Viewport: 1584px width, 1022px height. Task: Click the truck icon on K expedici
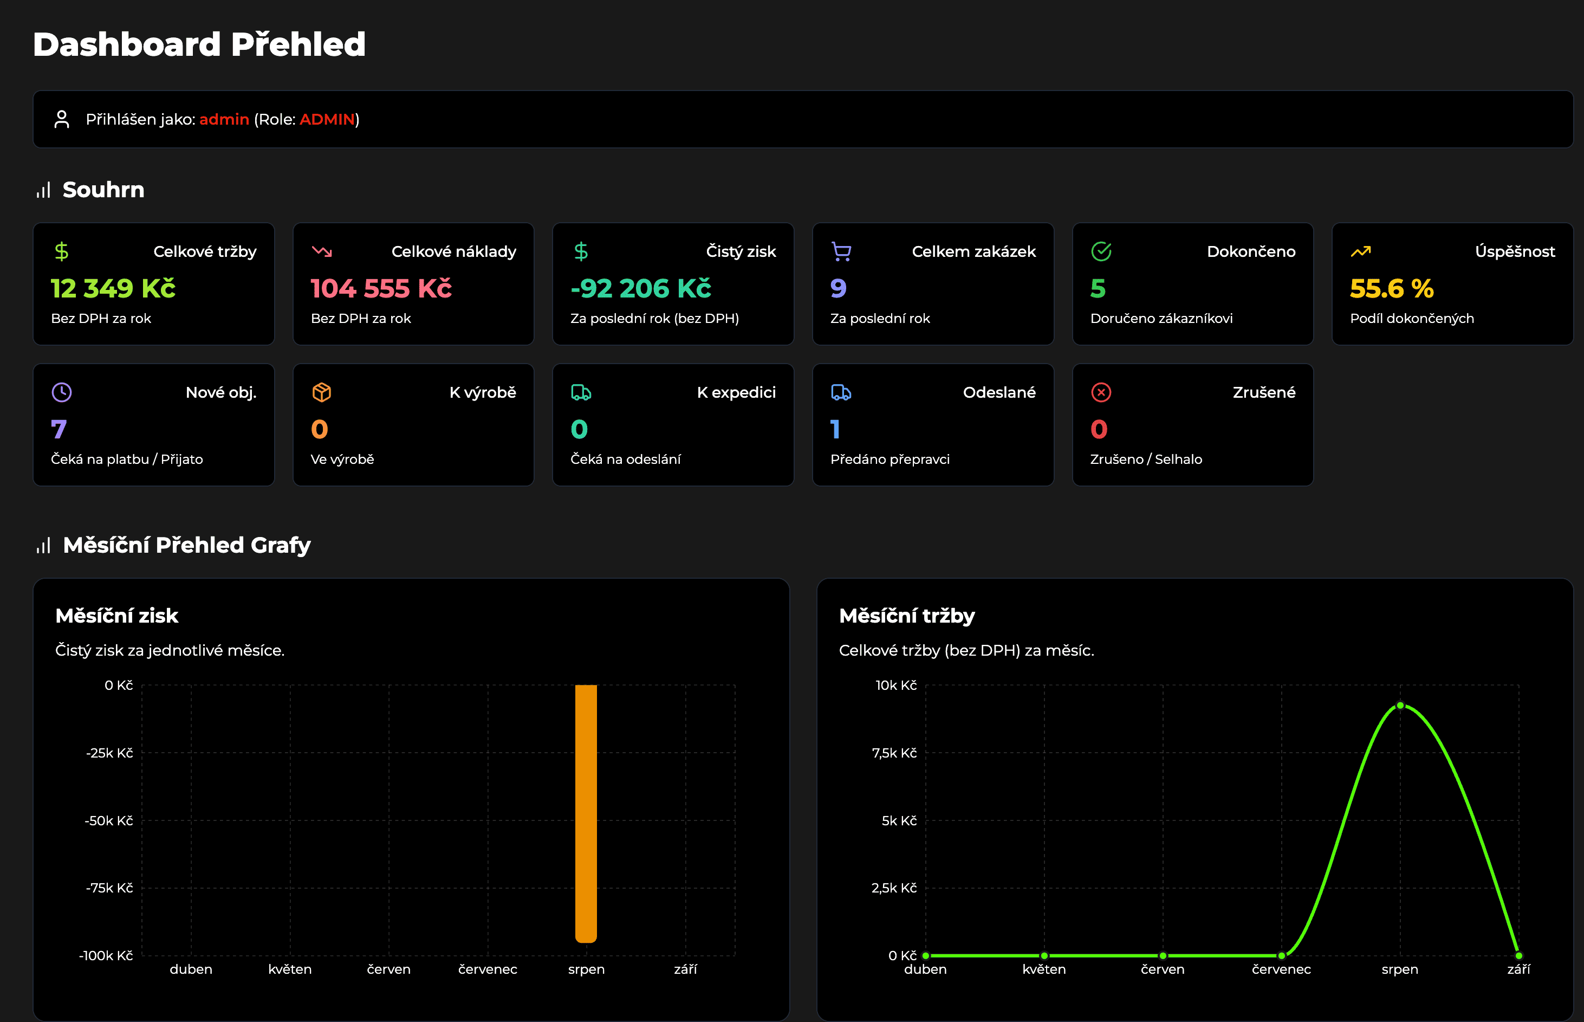pyautogui.click(x=581, y=392)
